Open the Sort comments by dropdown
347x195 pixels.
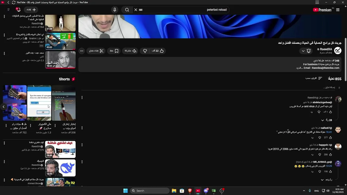[314, 79]
